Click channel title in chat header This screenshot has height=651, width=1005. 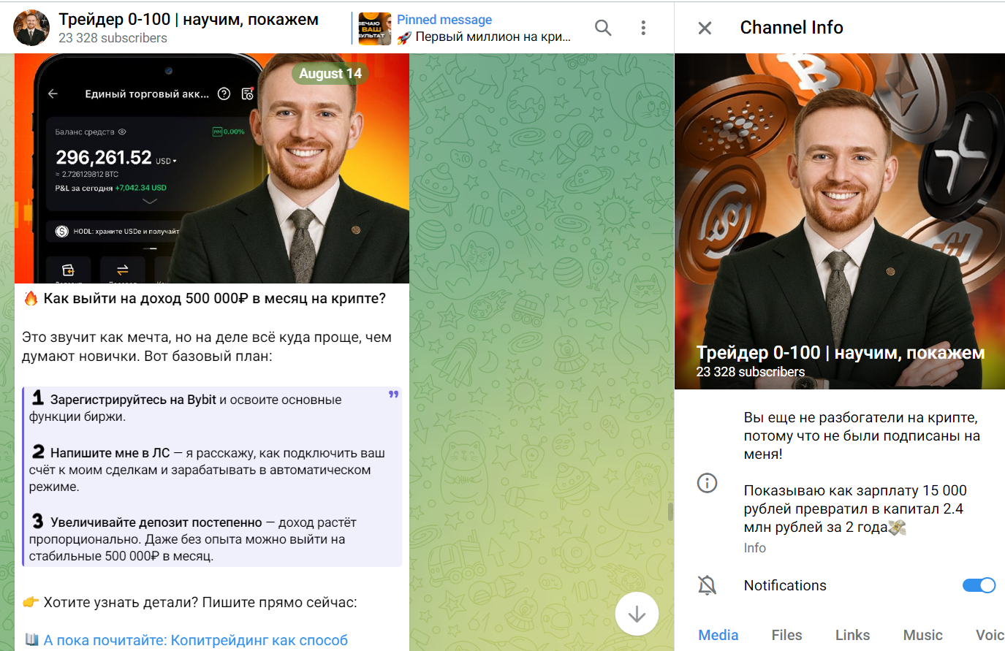point(188,20)
